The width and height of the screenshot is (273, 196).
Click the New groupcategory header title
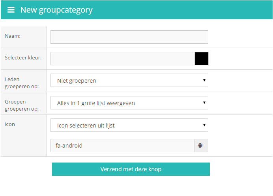coord(56,10)
